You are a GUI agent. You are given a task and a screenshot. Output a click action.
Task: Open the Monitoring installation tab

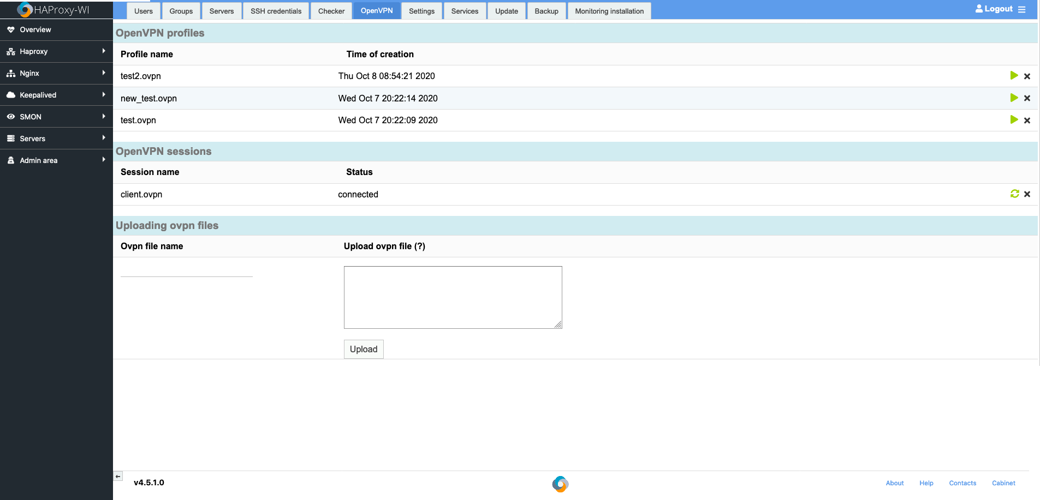tap(609, 11)
